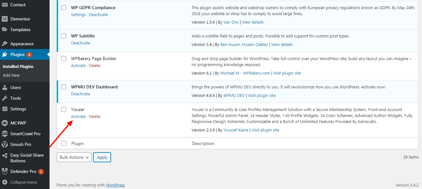
Task: Visit plugin site for WPBakery Page Builder
Action: (x=287, y=73)
